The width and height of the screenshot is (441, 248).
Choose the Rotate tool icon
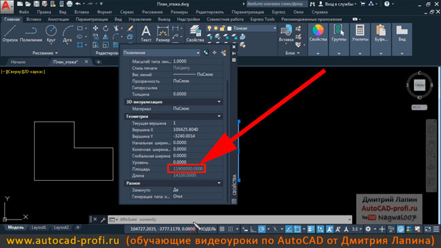[x=105, y=28]
